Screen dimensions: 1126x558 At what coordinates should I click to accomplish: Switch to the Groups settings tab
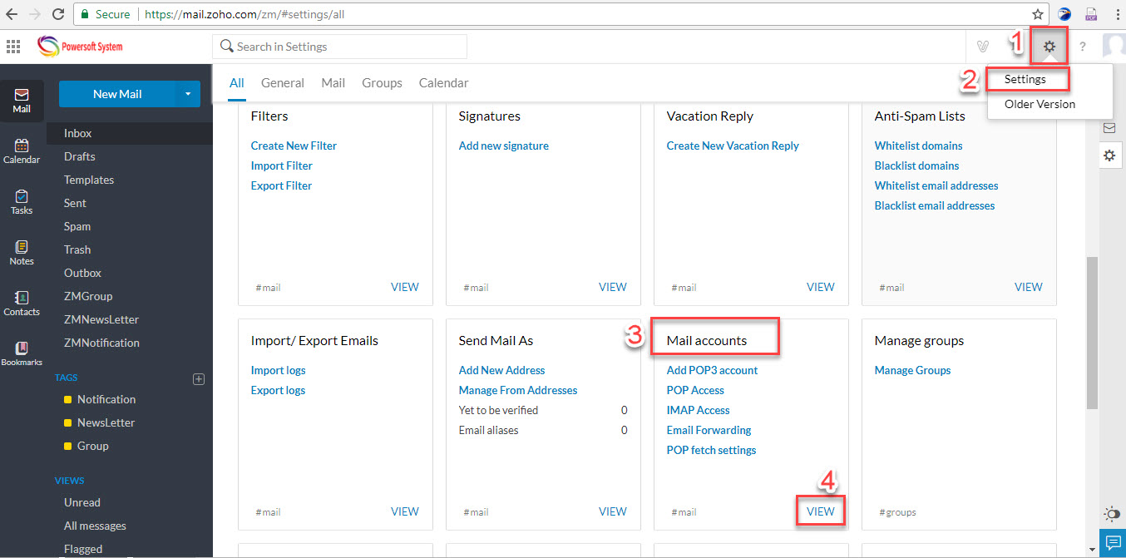[x=382, y=83]
